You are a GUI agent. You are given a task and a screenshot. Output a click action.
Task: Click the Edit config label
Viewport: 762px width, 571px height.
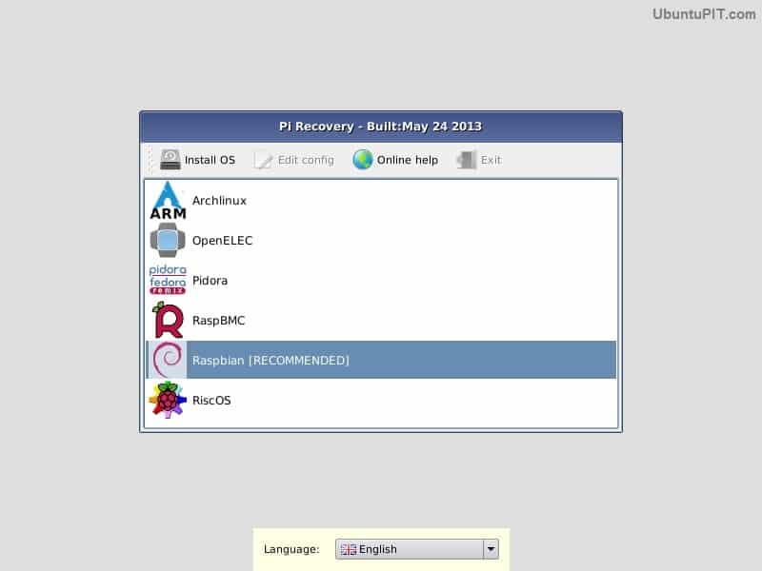306,160
